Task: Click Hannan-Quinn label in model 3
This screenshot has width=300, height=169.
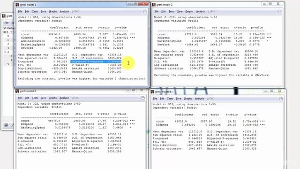Action: [x=82, y=151]
